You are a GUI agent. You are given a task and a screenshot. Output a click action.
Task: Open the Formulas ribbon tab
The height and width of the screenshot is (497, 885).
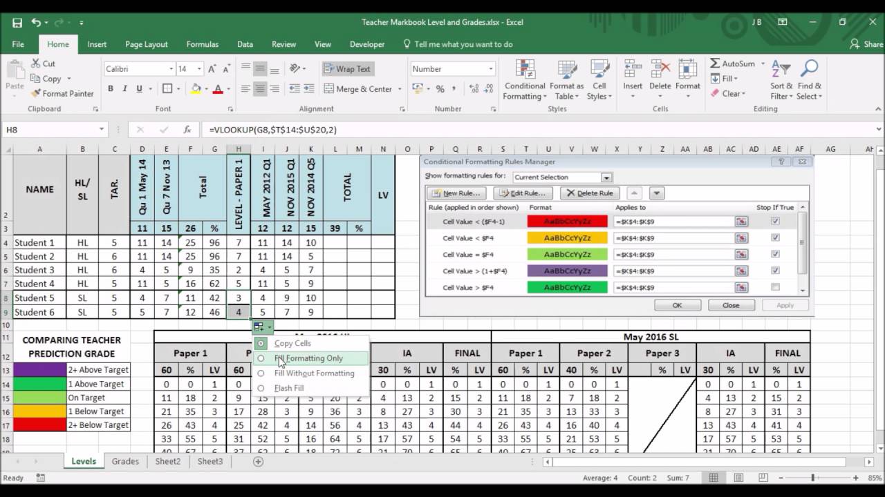203,44
